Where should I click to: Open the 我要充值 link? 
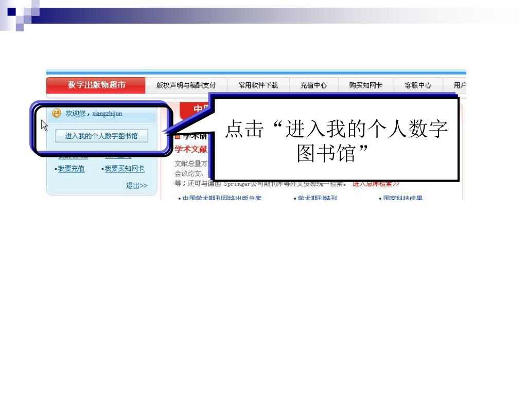[x=71, y=169]
